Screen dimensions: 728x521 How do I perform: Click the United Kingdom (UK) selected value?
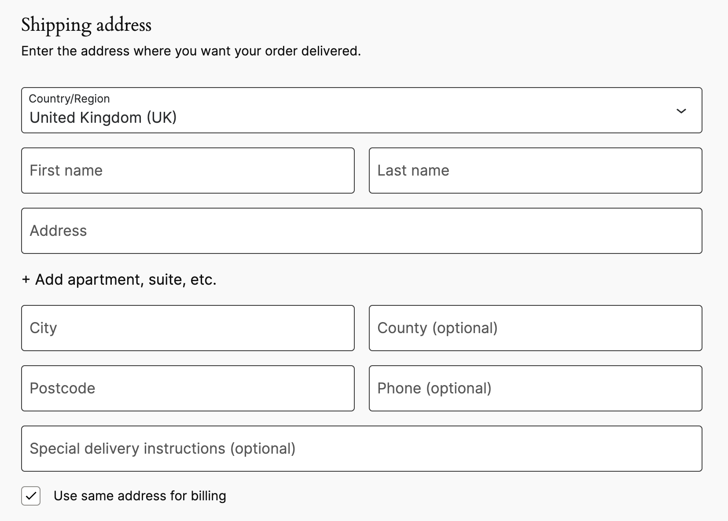pyautogui.click(x=103, y=117)
